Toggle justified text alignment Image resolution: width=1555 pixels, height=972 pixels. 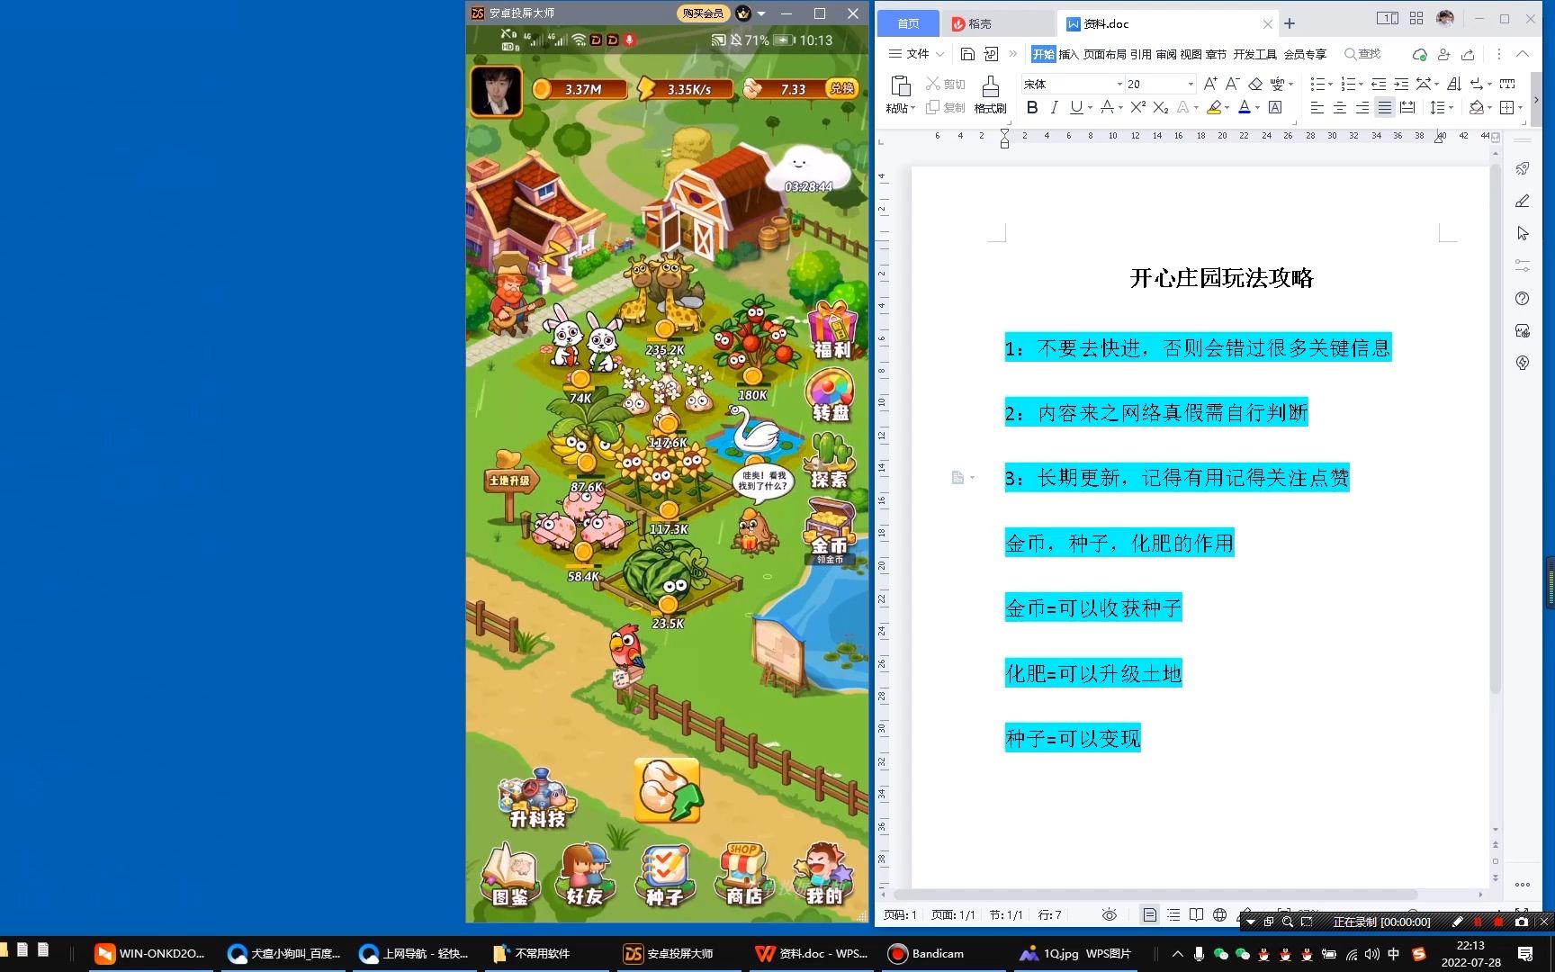1384,108
